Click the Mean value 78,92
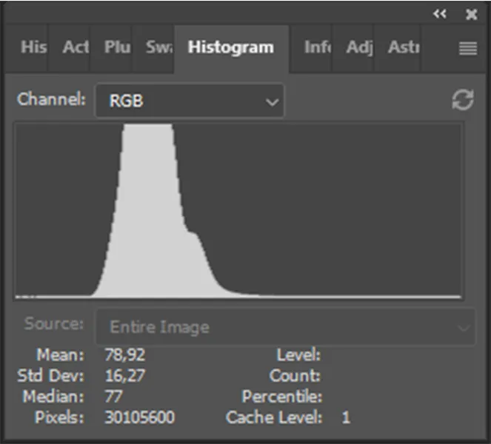Image resolution: width=491 pixels, height=444 pixels. [x=125, y=354]
